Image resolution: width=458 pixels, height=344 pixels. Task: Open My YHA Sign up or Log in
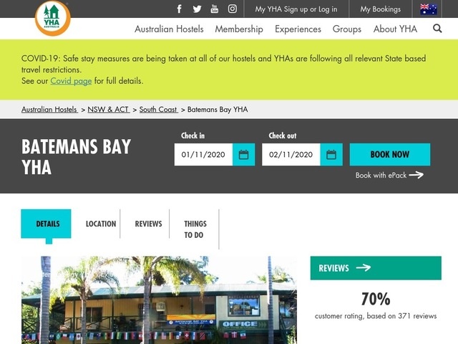coord(296,9)
